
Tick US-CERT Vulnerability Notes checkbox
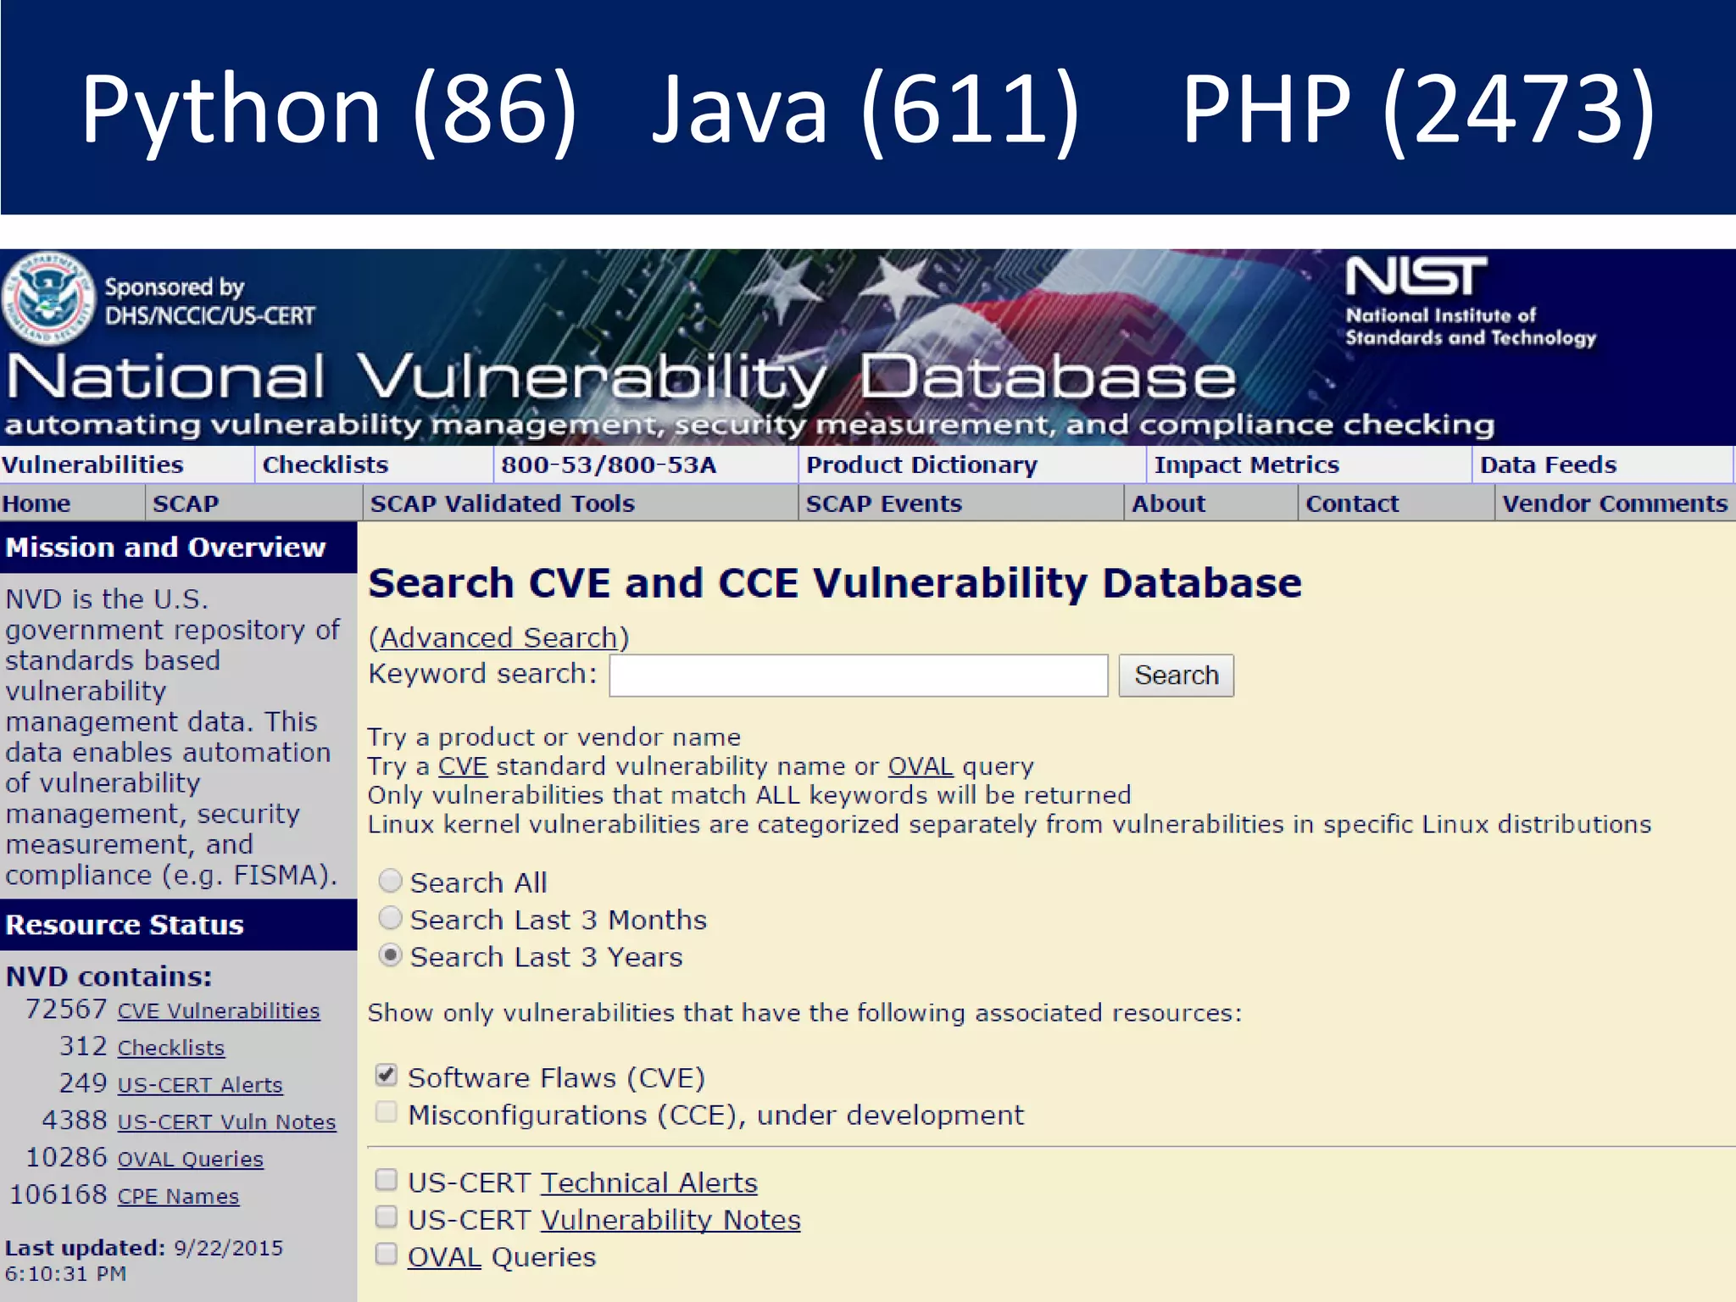tap(387, 1217)
